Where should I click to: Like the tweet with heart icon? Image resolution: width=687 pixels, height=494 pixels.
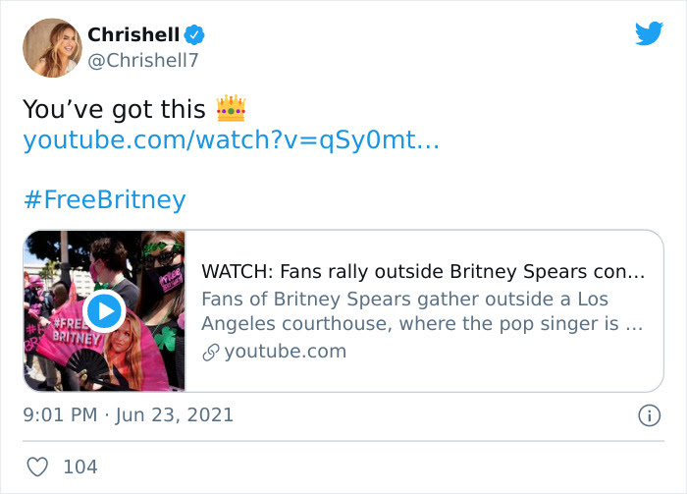click(x=37, y=467)
